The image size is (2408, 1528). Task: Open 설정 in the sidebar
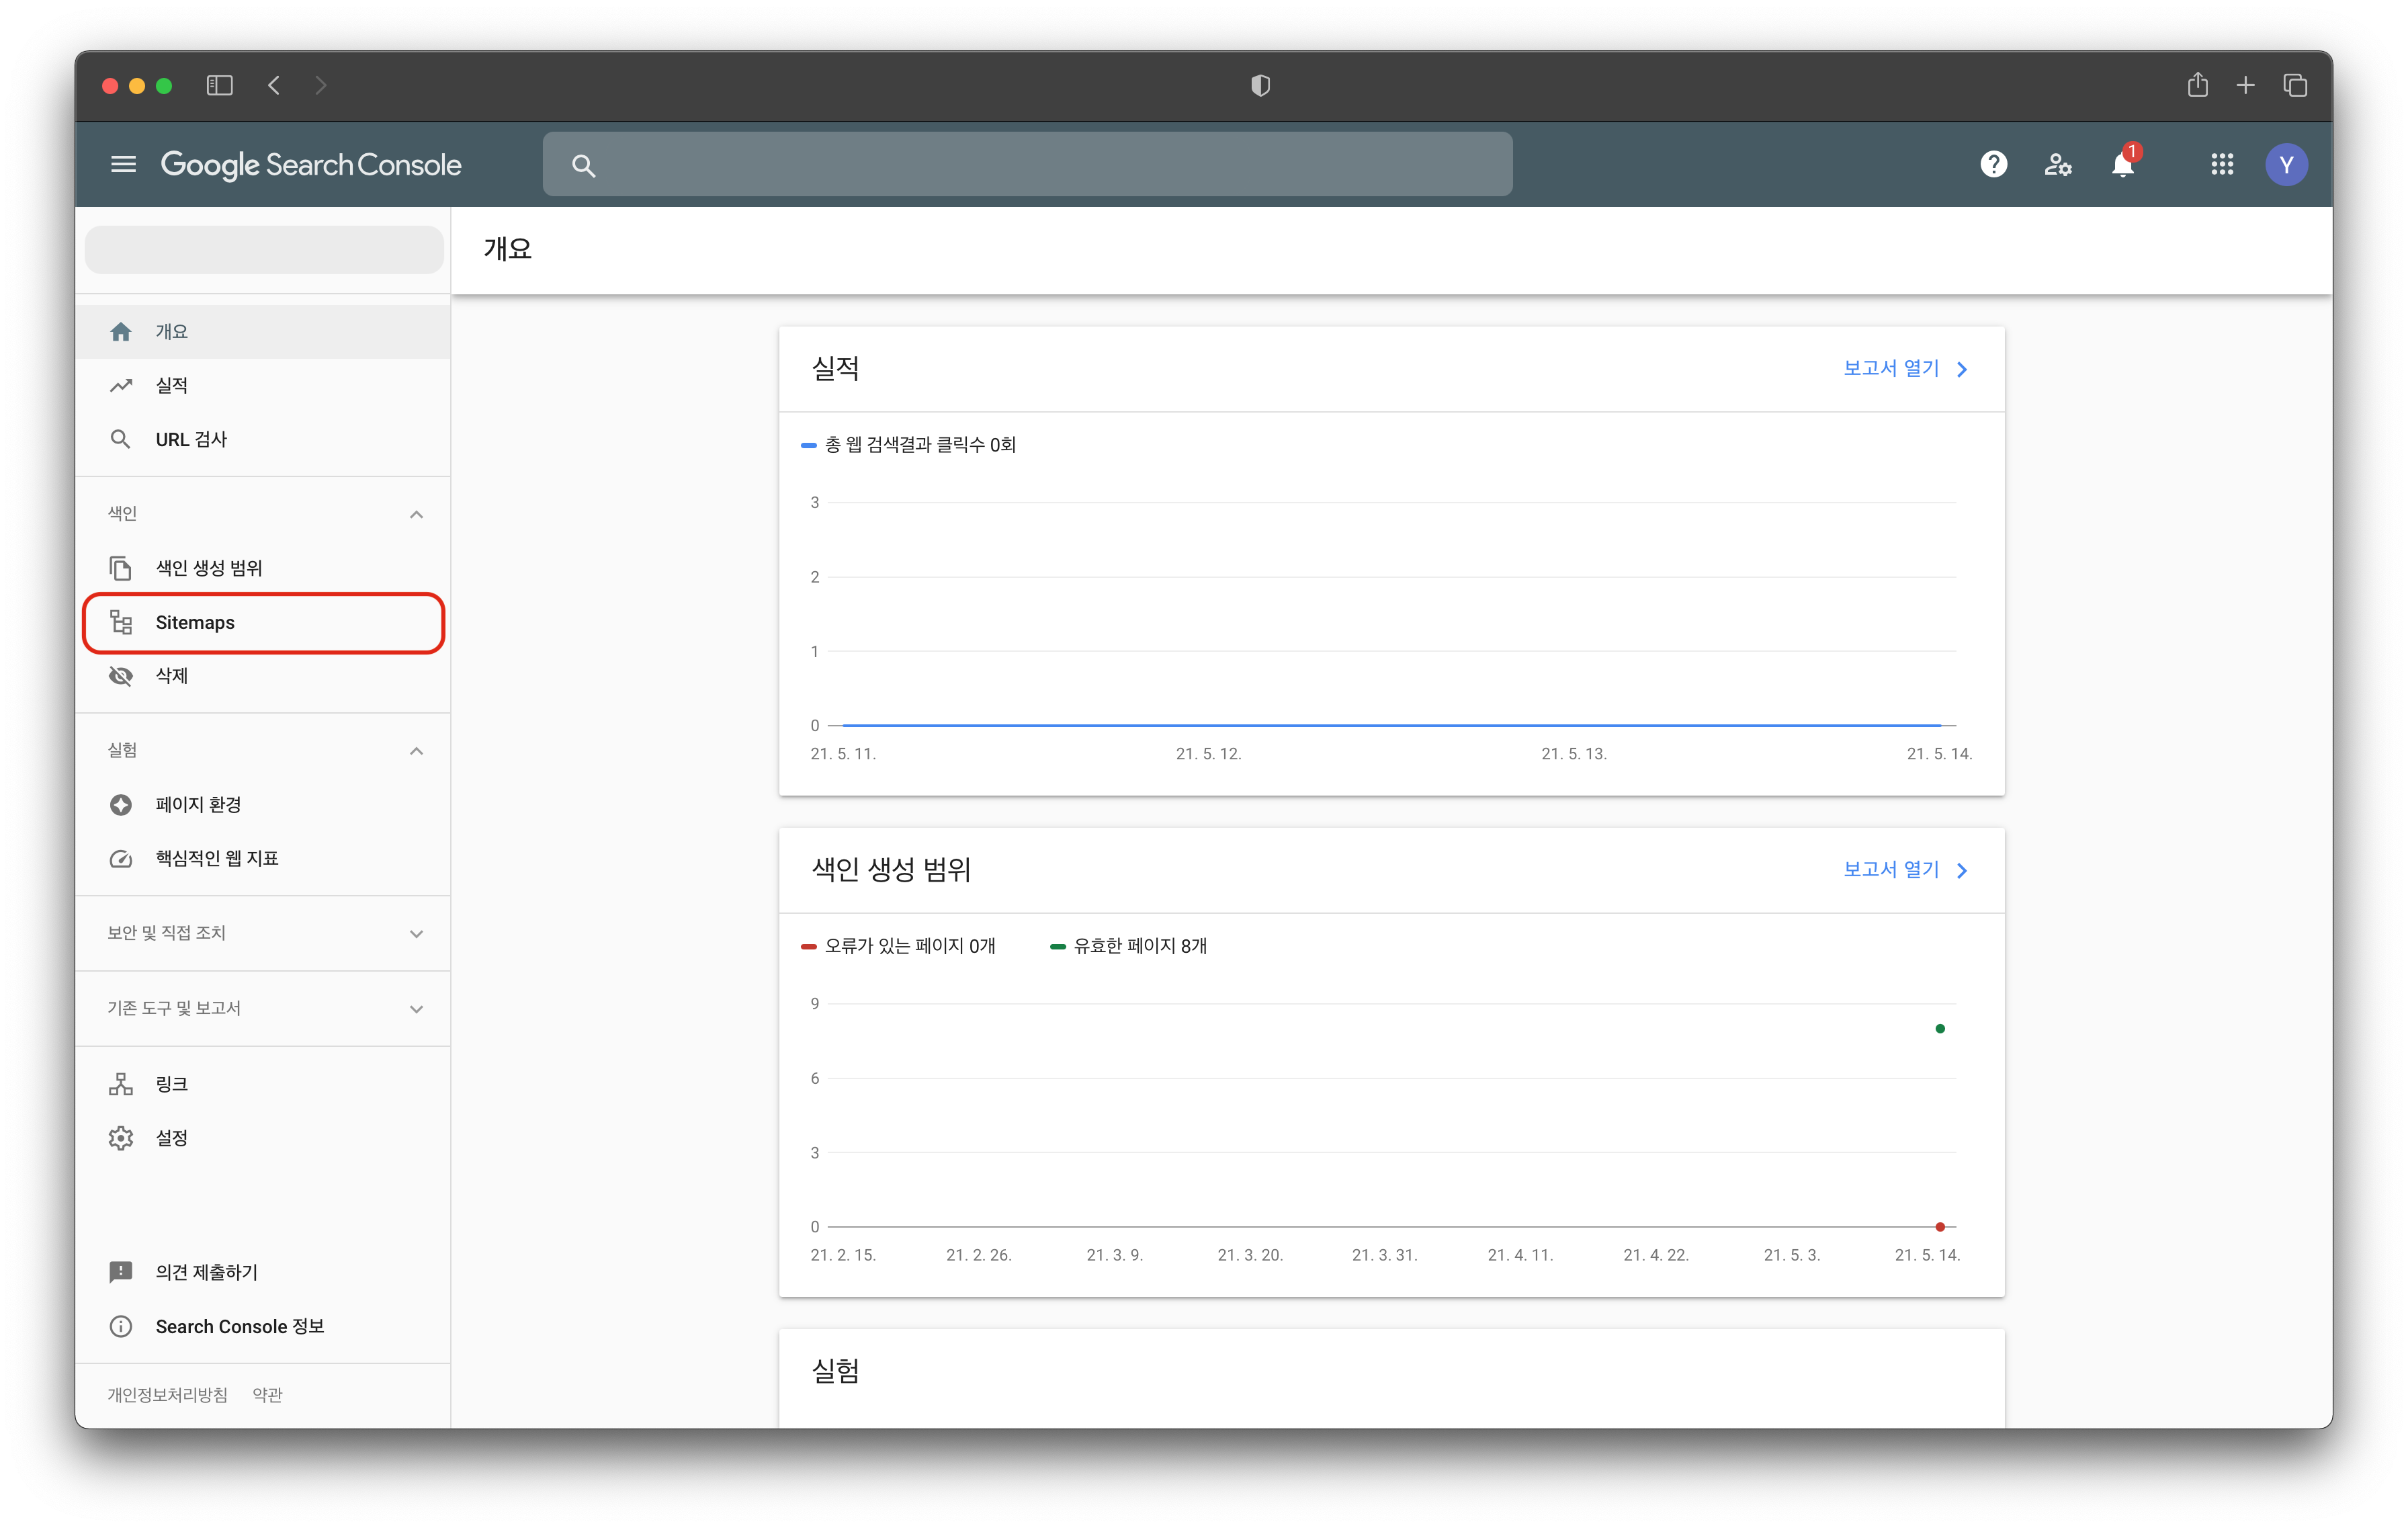point(263,1138)
